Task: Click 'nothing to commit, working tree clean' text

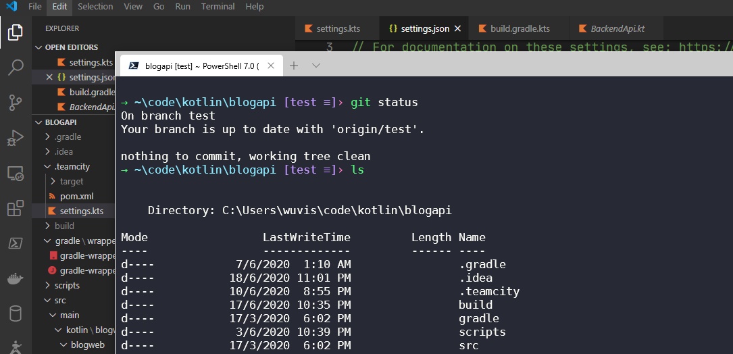Action: point(245,156)
